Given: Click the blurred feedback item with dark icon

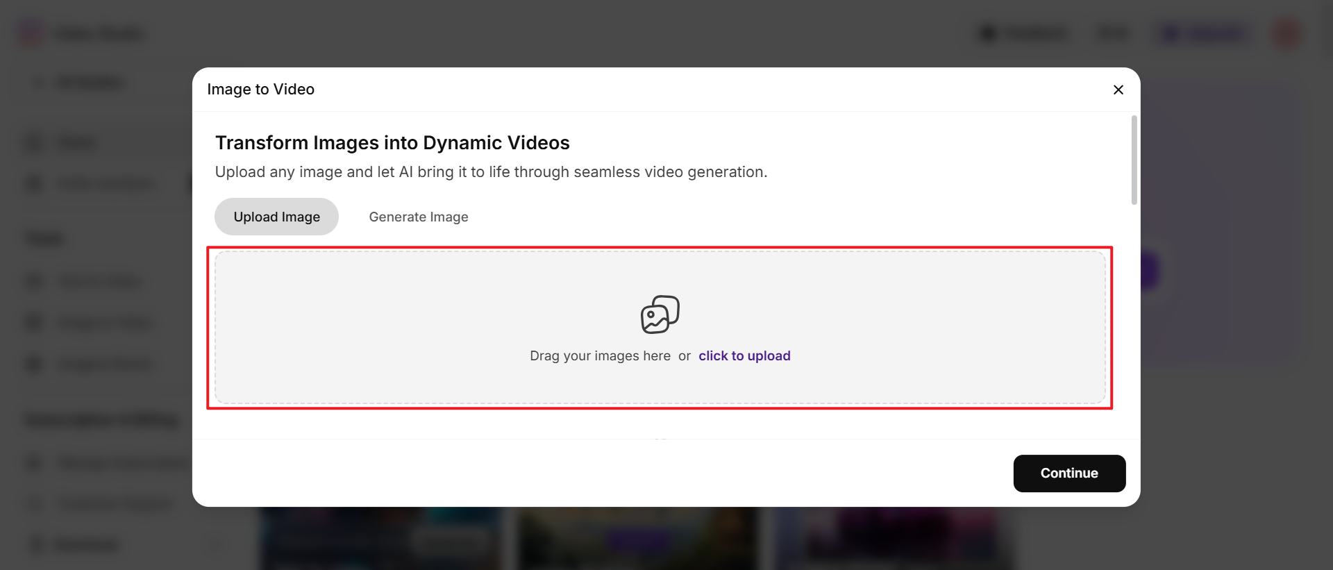Looking at the screenshot, I should pyautogui.click(x=1023, y=33).
